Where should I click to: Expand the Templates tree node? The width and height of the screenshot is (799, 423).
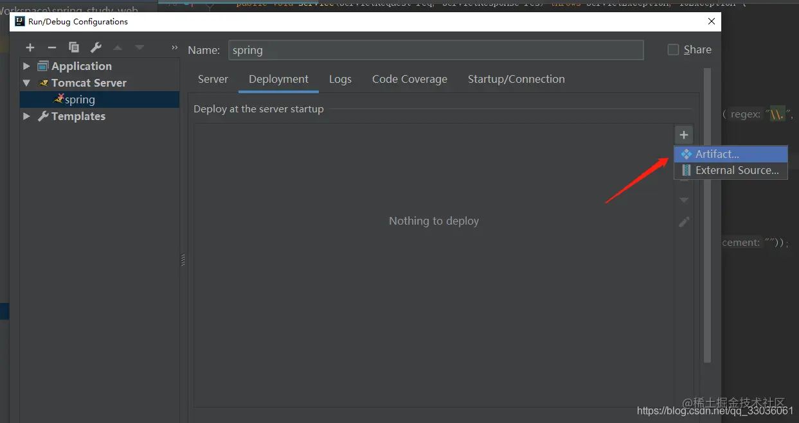point(26,116)
